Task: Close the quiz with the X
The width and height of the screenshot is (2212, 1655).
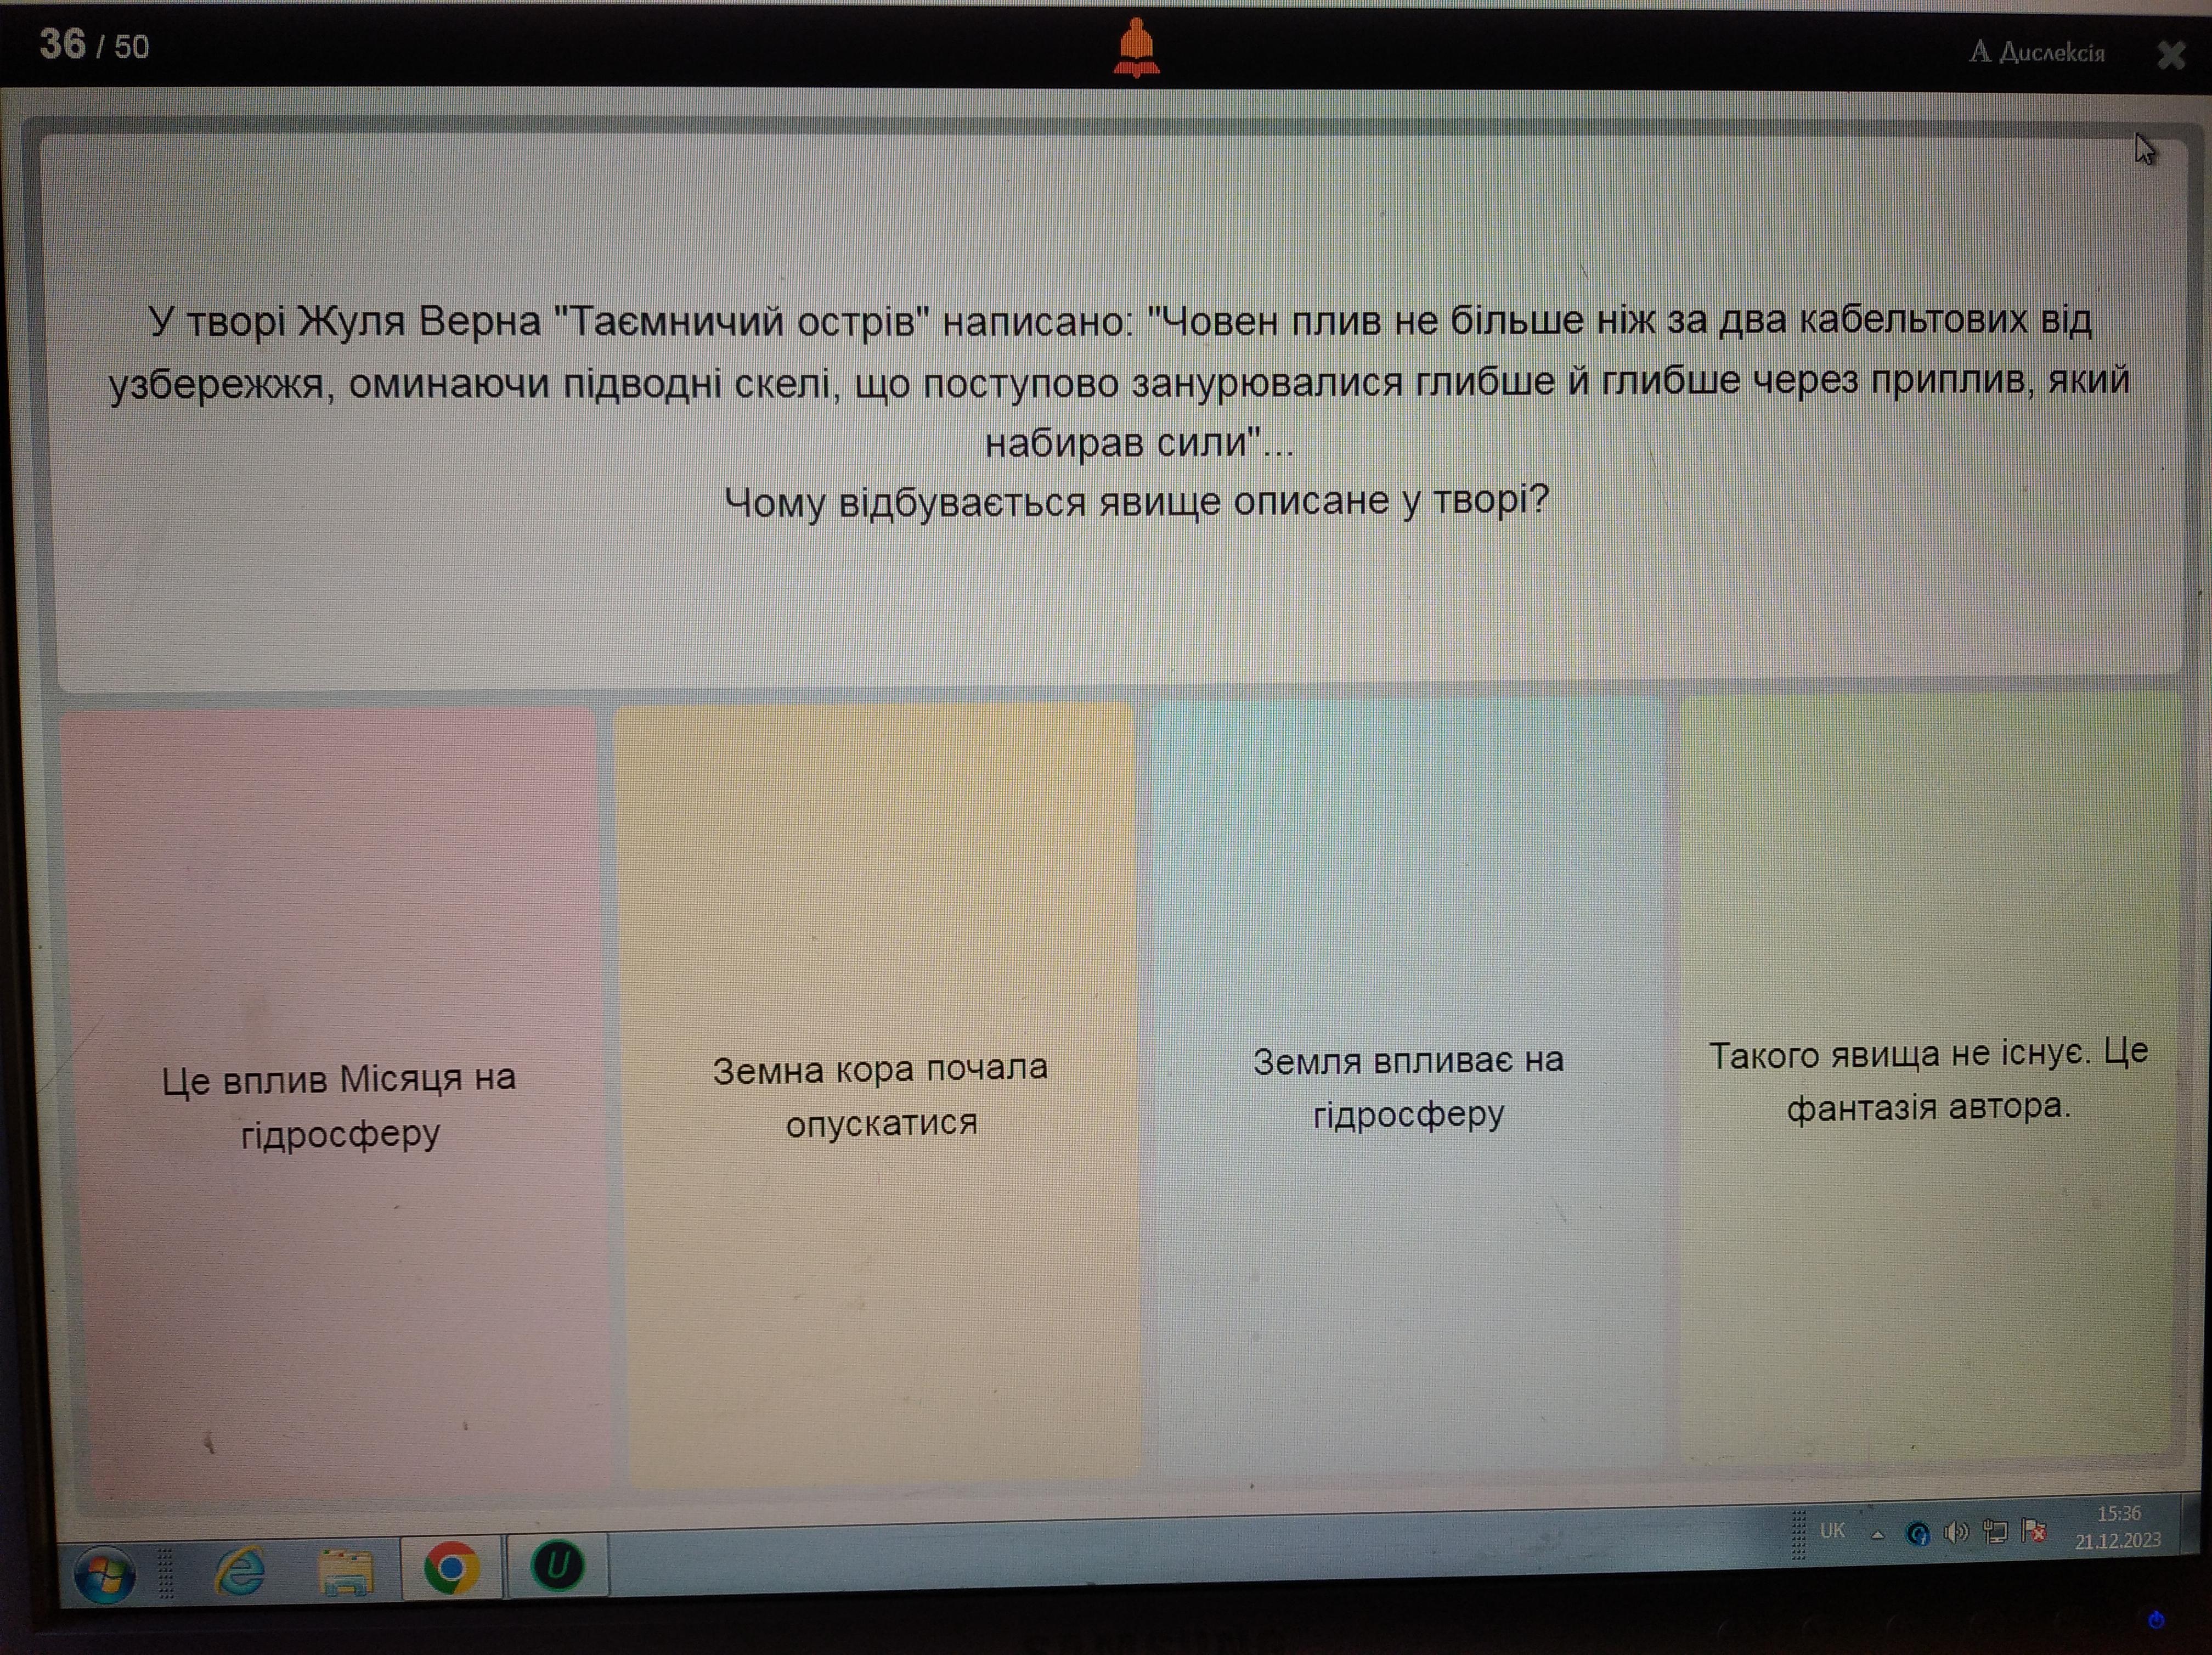Action: pos(2170,54)
